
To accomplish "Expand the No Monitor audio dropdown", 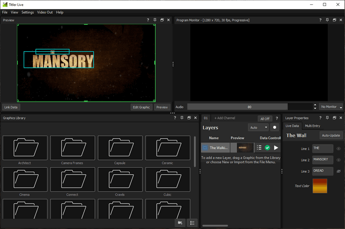I will (330, 107).
